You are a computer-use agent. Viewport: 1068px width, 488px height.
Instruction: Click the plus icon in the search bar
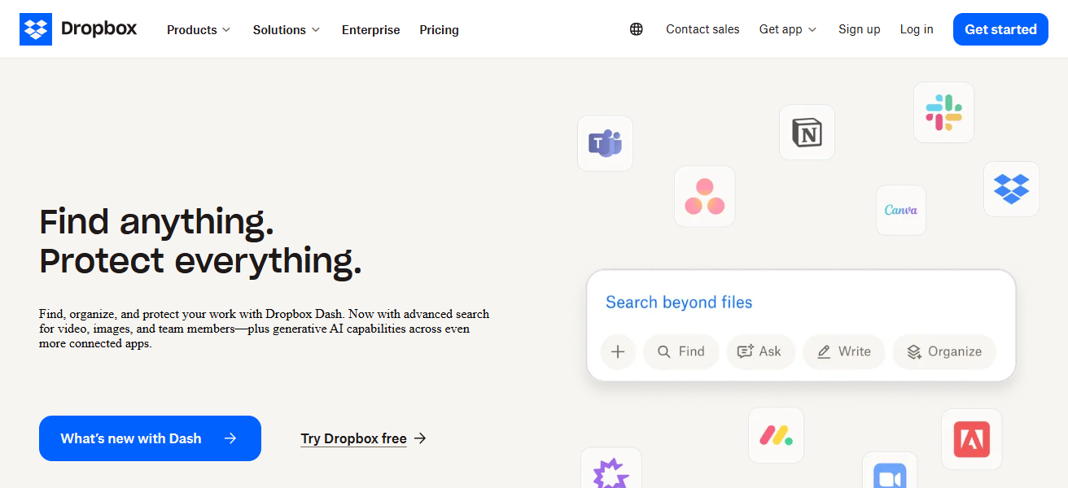click(x=618, y=351)
